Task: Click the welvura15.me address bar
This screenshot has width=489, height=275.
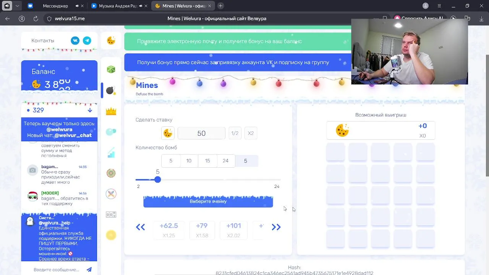Action: tap(70, 18)
